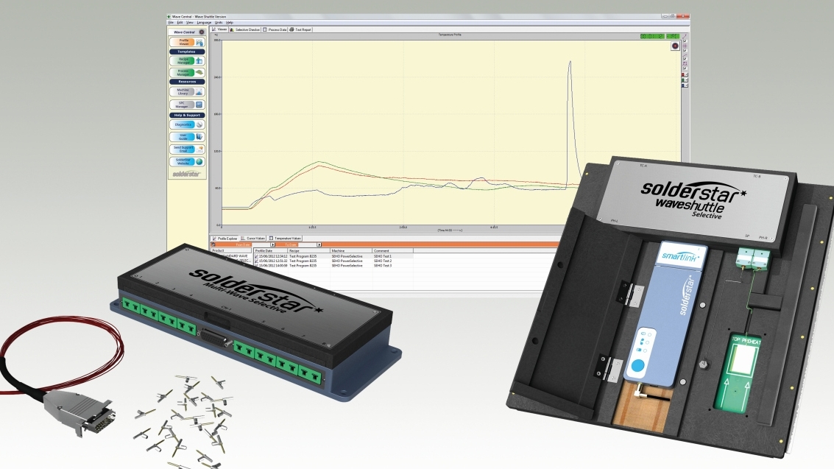Viewport: 834px width, 469px height.
Task: Open the Help menu
Action: [229, 22]
